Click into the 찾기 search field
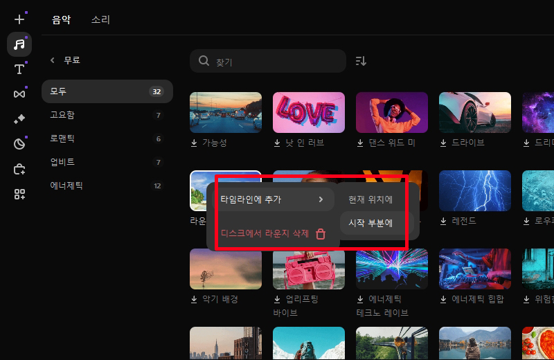The image size is (554, 360). (x=268, y=61)
